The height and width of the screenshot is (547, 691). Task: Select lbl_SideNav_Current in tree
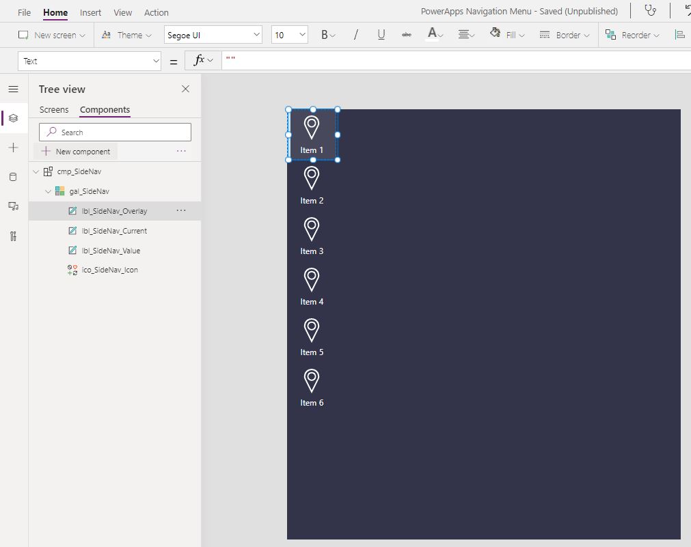point(114,231)
